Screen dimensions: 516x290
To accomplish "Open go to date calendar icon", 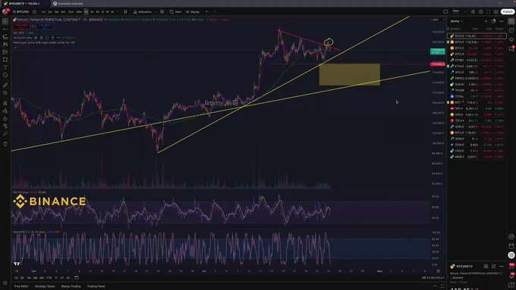I will coord(77,278).
